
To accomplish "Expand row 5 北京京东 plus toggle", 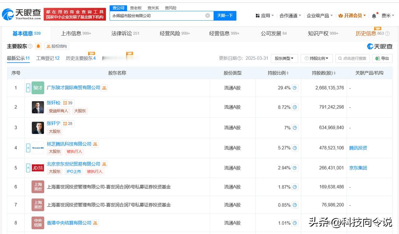I will click(x=28, y=168).
